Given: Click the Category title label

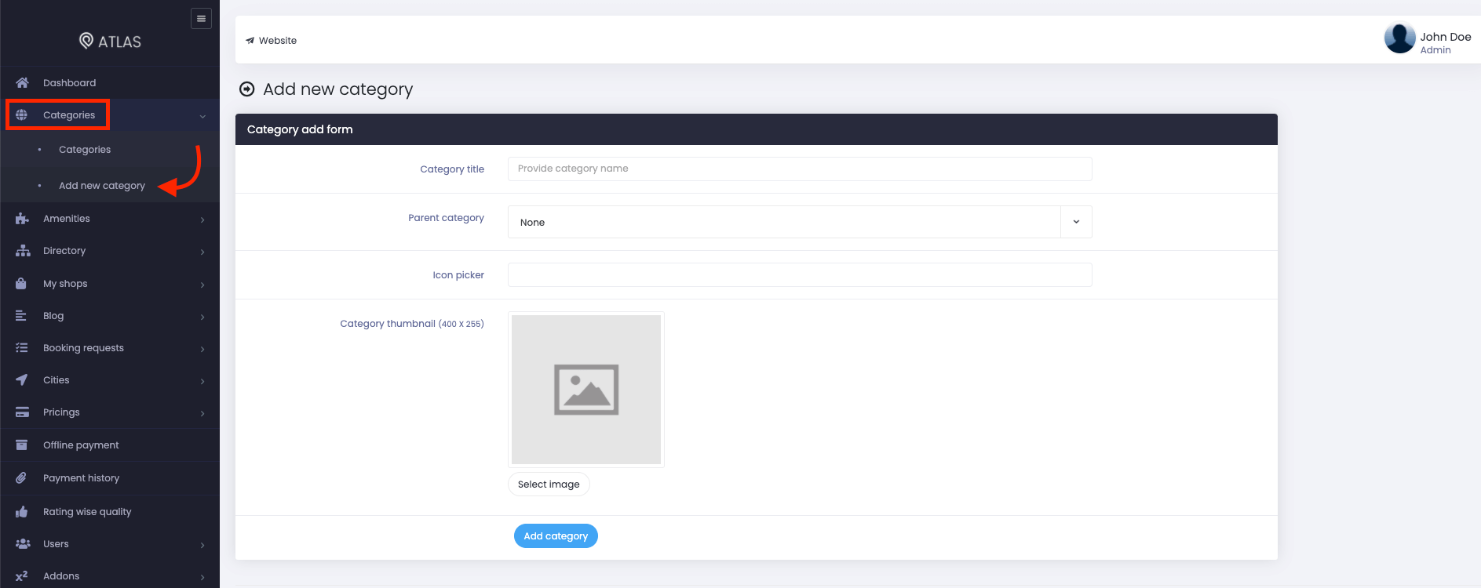Looking at the screenshot, I should tap(452, 169).
